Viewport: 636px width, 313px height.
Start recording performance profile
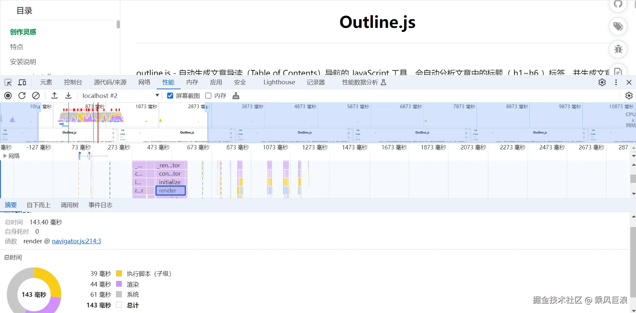tap(8, 96)
